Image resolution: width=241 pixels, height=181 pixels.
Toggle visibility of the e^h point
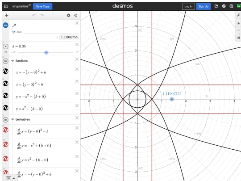(x=5, y=25)
